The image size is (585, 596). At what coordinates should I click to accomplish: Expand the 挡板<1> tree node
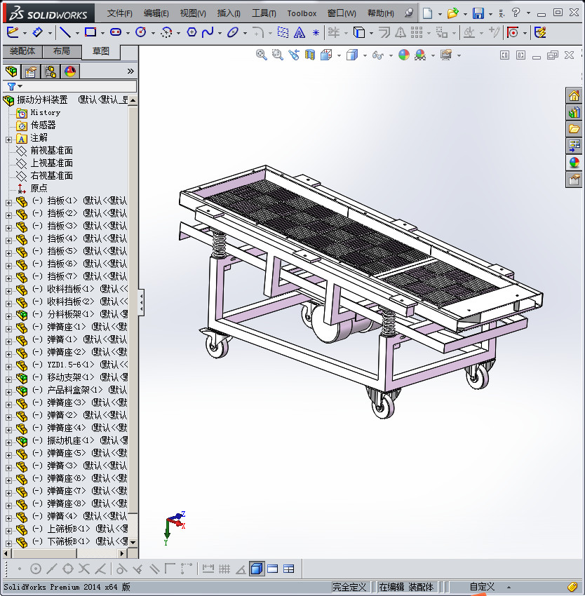[x=8, y=203]
